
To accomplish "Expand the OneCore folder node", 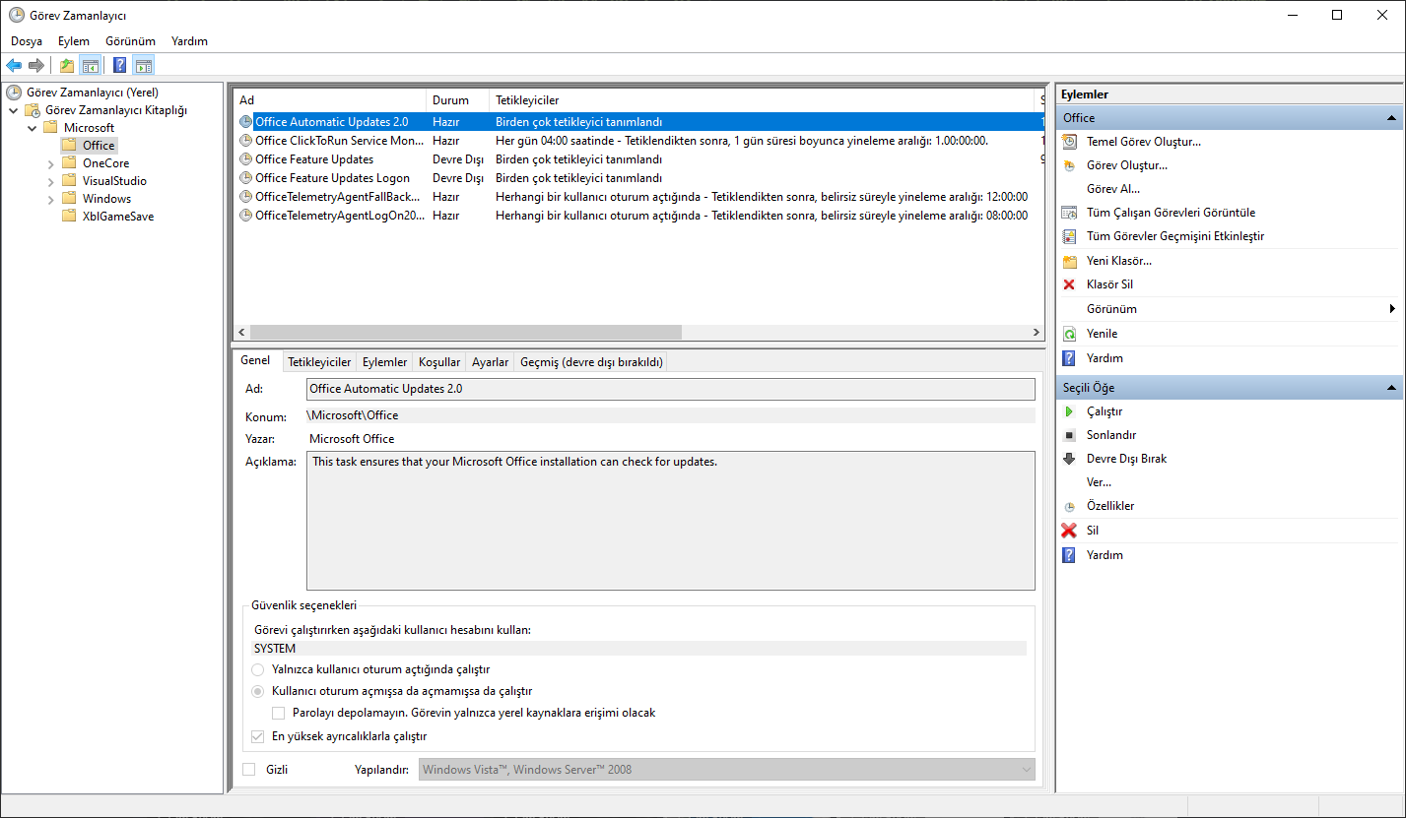I will [x=50, y=163].
